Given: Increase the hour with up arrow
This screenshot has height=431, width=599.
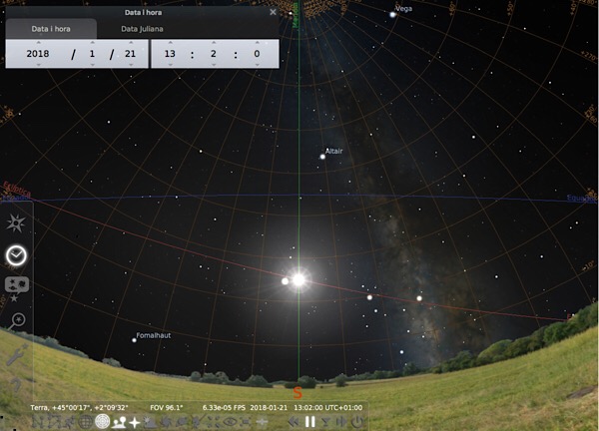Looking at the screenshot, I should [170, 43].
